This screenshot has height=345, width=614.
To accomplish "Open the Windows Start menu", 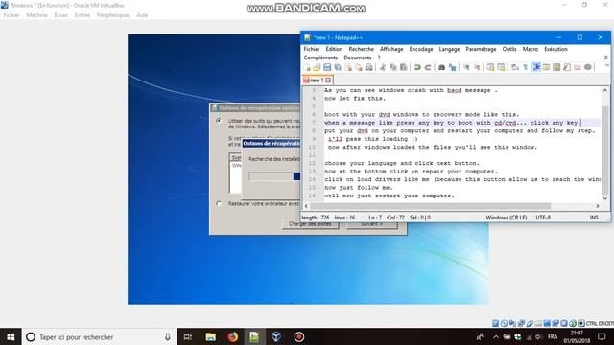I will 11,336.
